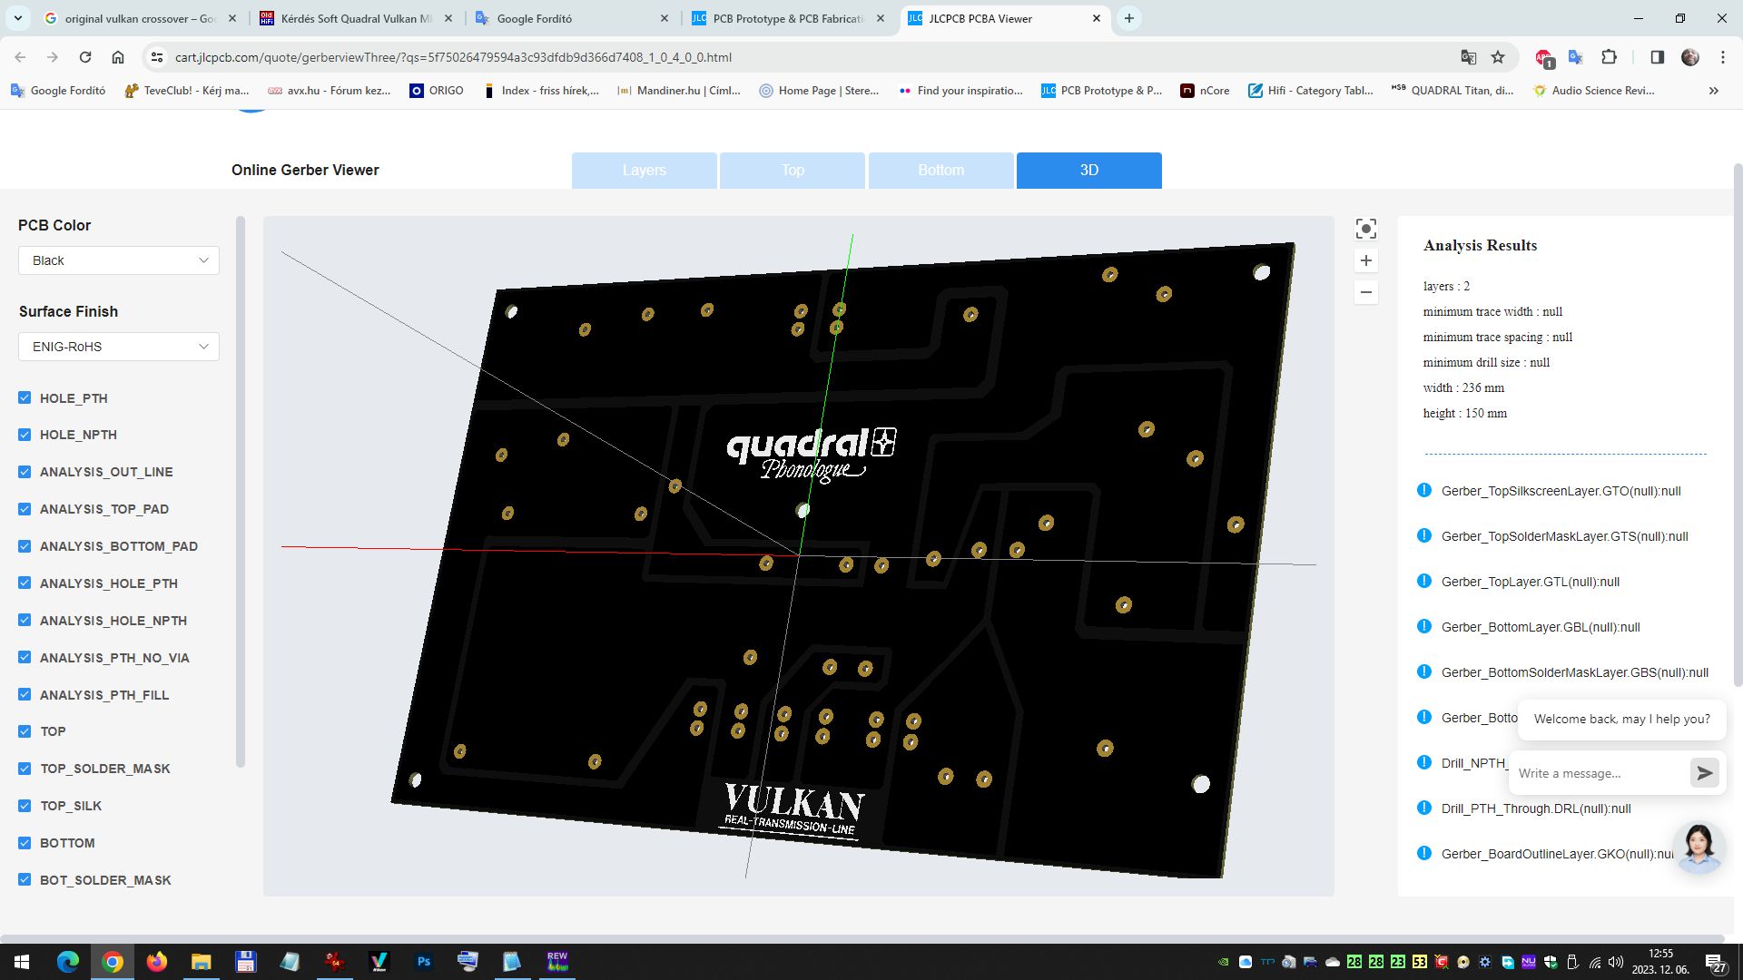
Task: Click the horizontal page scrollbar
Action: click(862, 938)
